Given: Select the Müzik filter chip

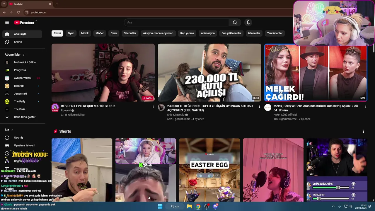Looking at the screenshot, I should coord(85,33).
